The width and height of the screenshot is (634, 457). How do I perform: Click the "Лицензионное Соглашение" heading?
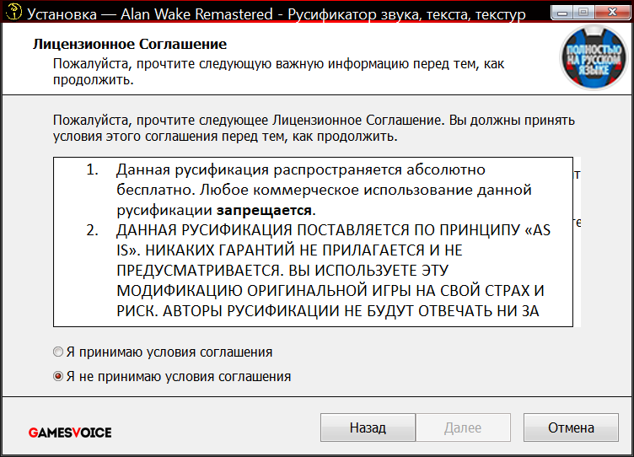coord(130,44)
